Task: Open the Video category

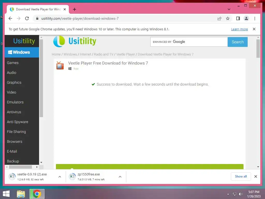Action: 11,92
